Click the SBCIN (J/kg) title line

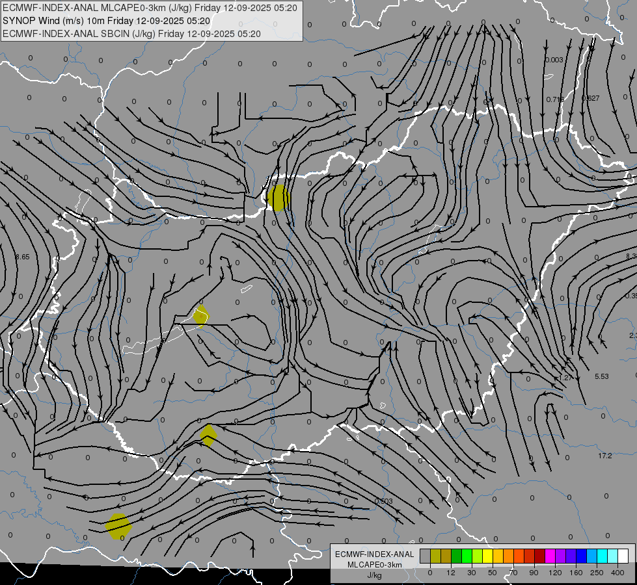tap(131, 34)
